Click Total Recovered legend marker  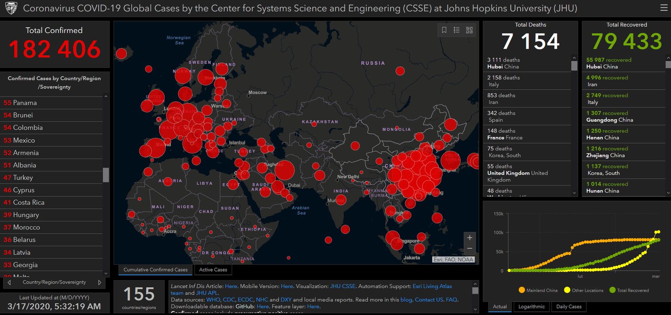pos(612,290)
